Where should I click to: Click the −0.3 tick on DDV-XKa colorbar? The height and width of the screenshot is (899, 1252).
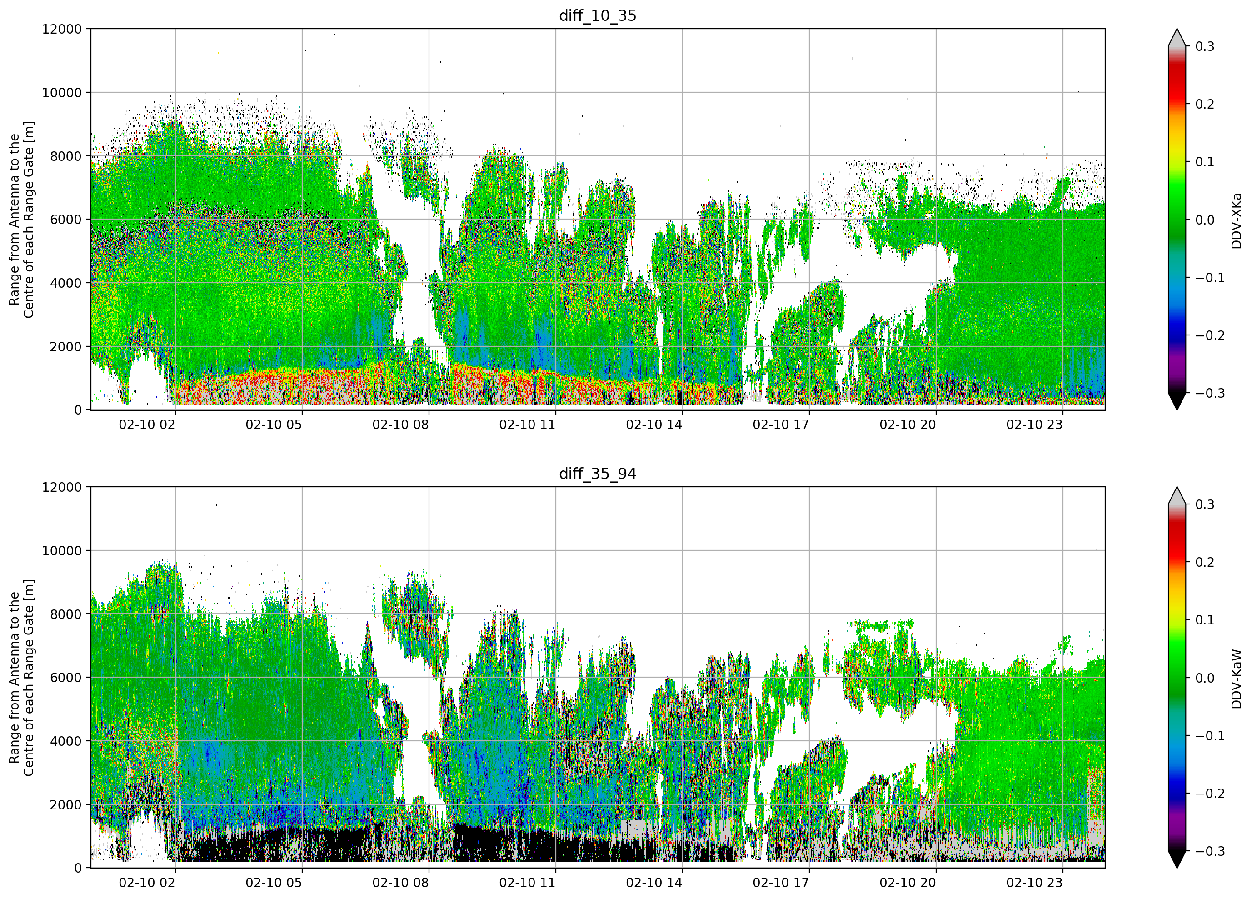1210,393
